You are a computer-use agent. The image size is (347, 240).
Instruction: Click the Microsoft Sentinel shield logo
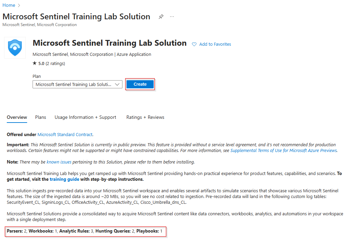click(15, 48)
